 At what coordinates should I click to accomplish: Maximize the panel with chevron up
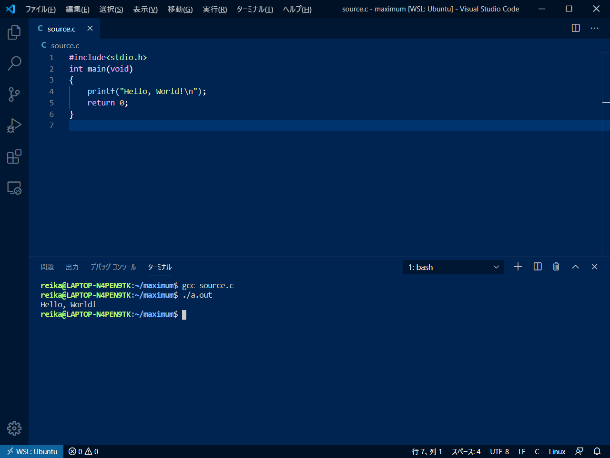pos(575,267)
